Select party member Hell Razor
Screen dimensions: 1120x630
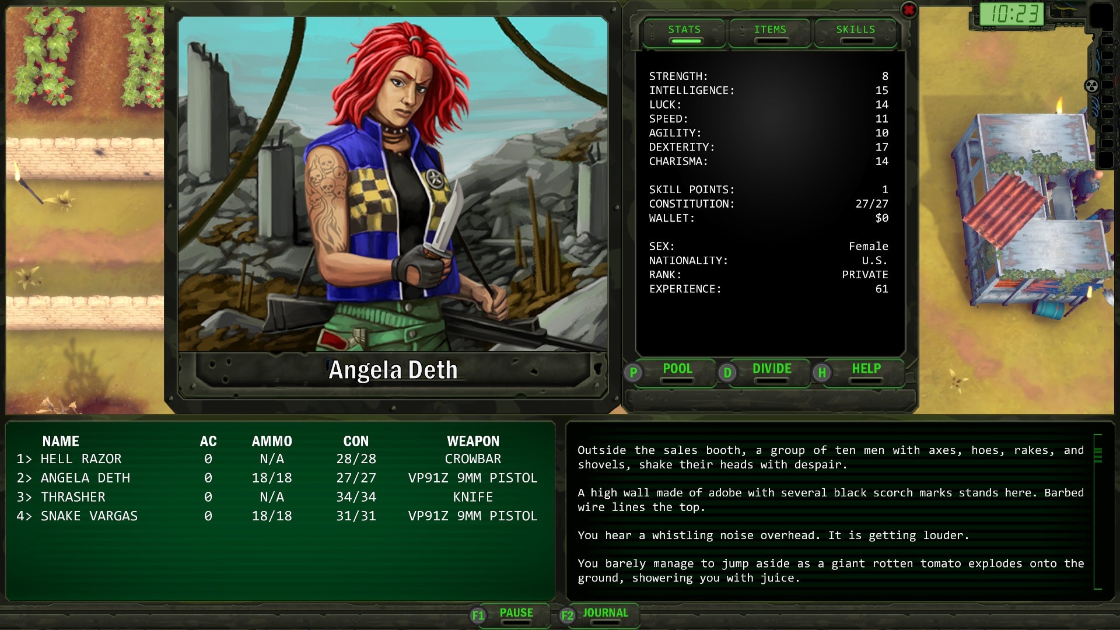click(x=80, y=459)
